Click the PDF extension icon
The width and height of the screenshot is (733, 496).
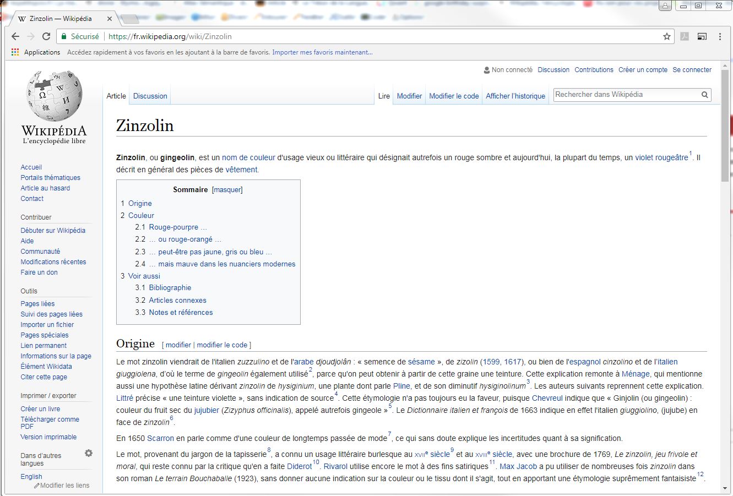coord(685,36)
